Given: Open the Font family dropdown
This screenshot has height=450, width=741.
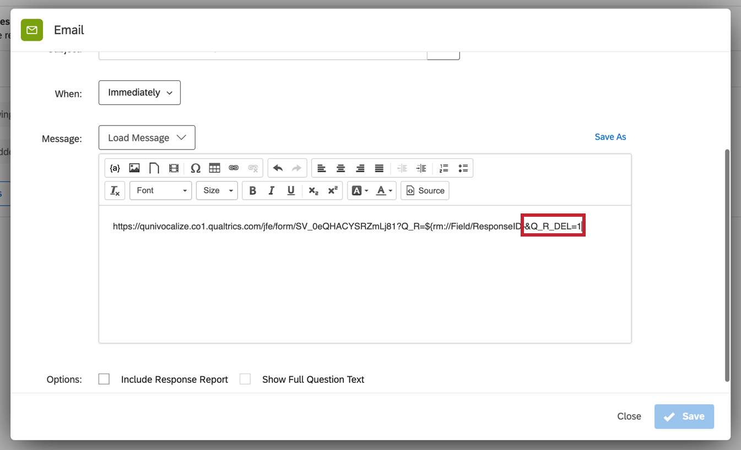Looking at the screenshot, I should pyautogui.click(x=160, y=190).
